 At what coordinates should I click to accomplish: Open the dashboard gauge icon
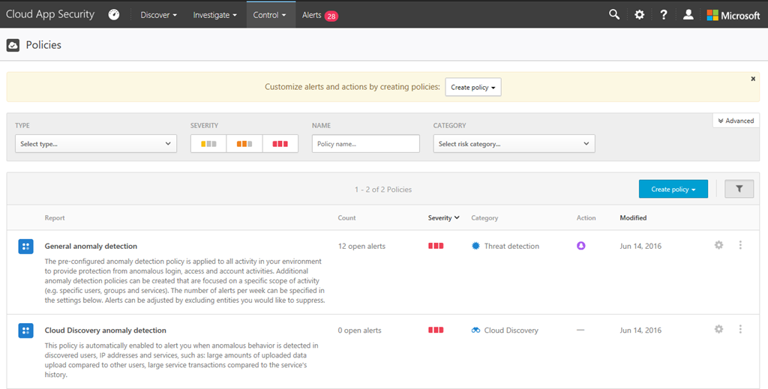click(x=114, y=14)
